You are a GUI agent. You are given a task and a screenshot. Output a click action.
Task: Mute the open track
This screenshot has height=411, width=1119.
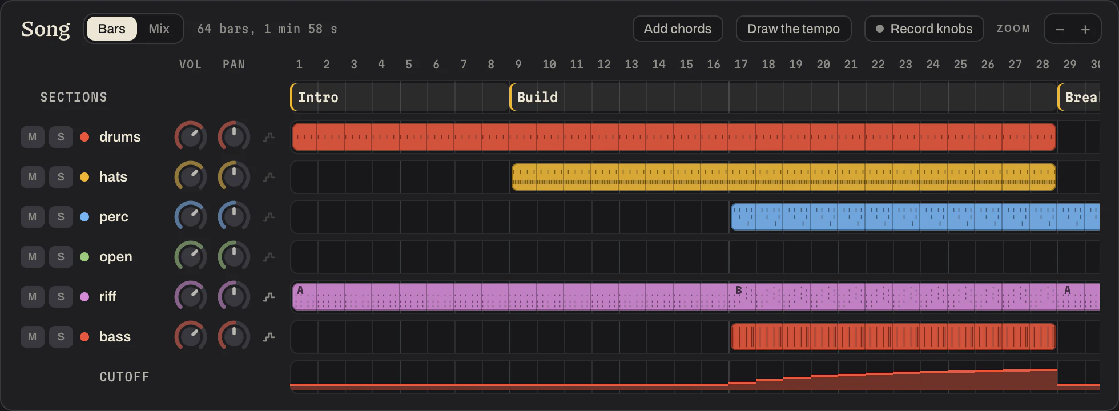point(33,257)
